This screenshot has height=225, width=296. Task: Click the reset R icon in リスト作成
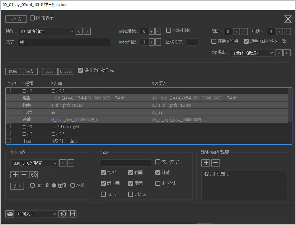click(x=33, y=175)
